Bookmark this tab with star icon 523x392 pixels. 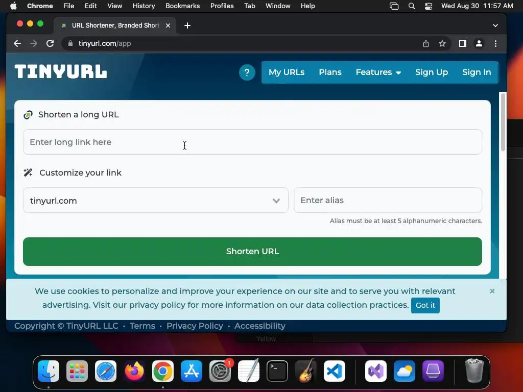coord(442,43)
